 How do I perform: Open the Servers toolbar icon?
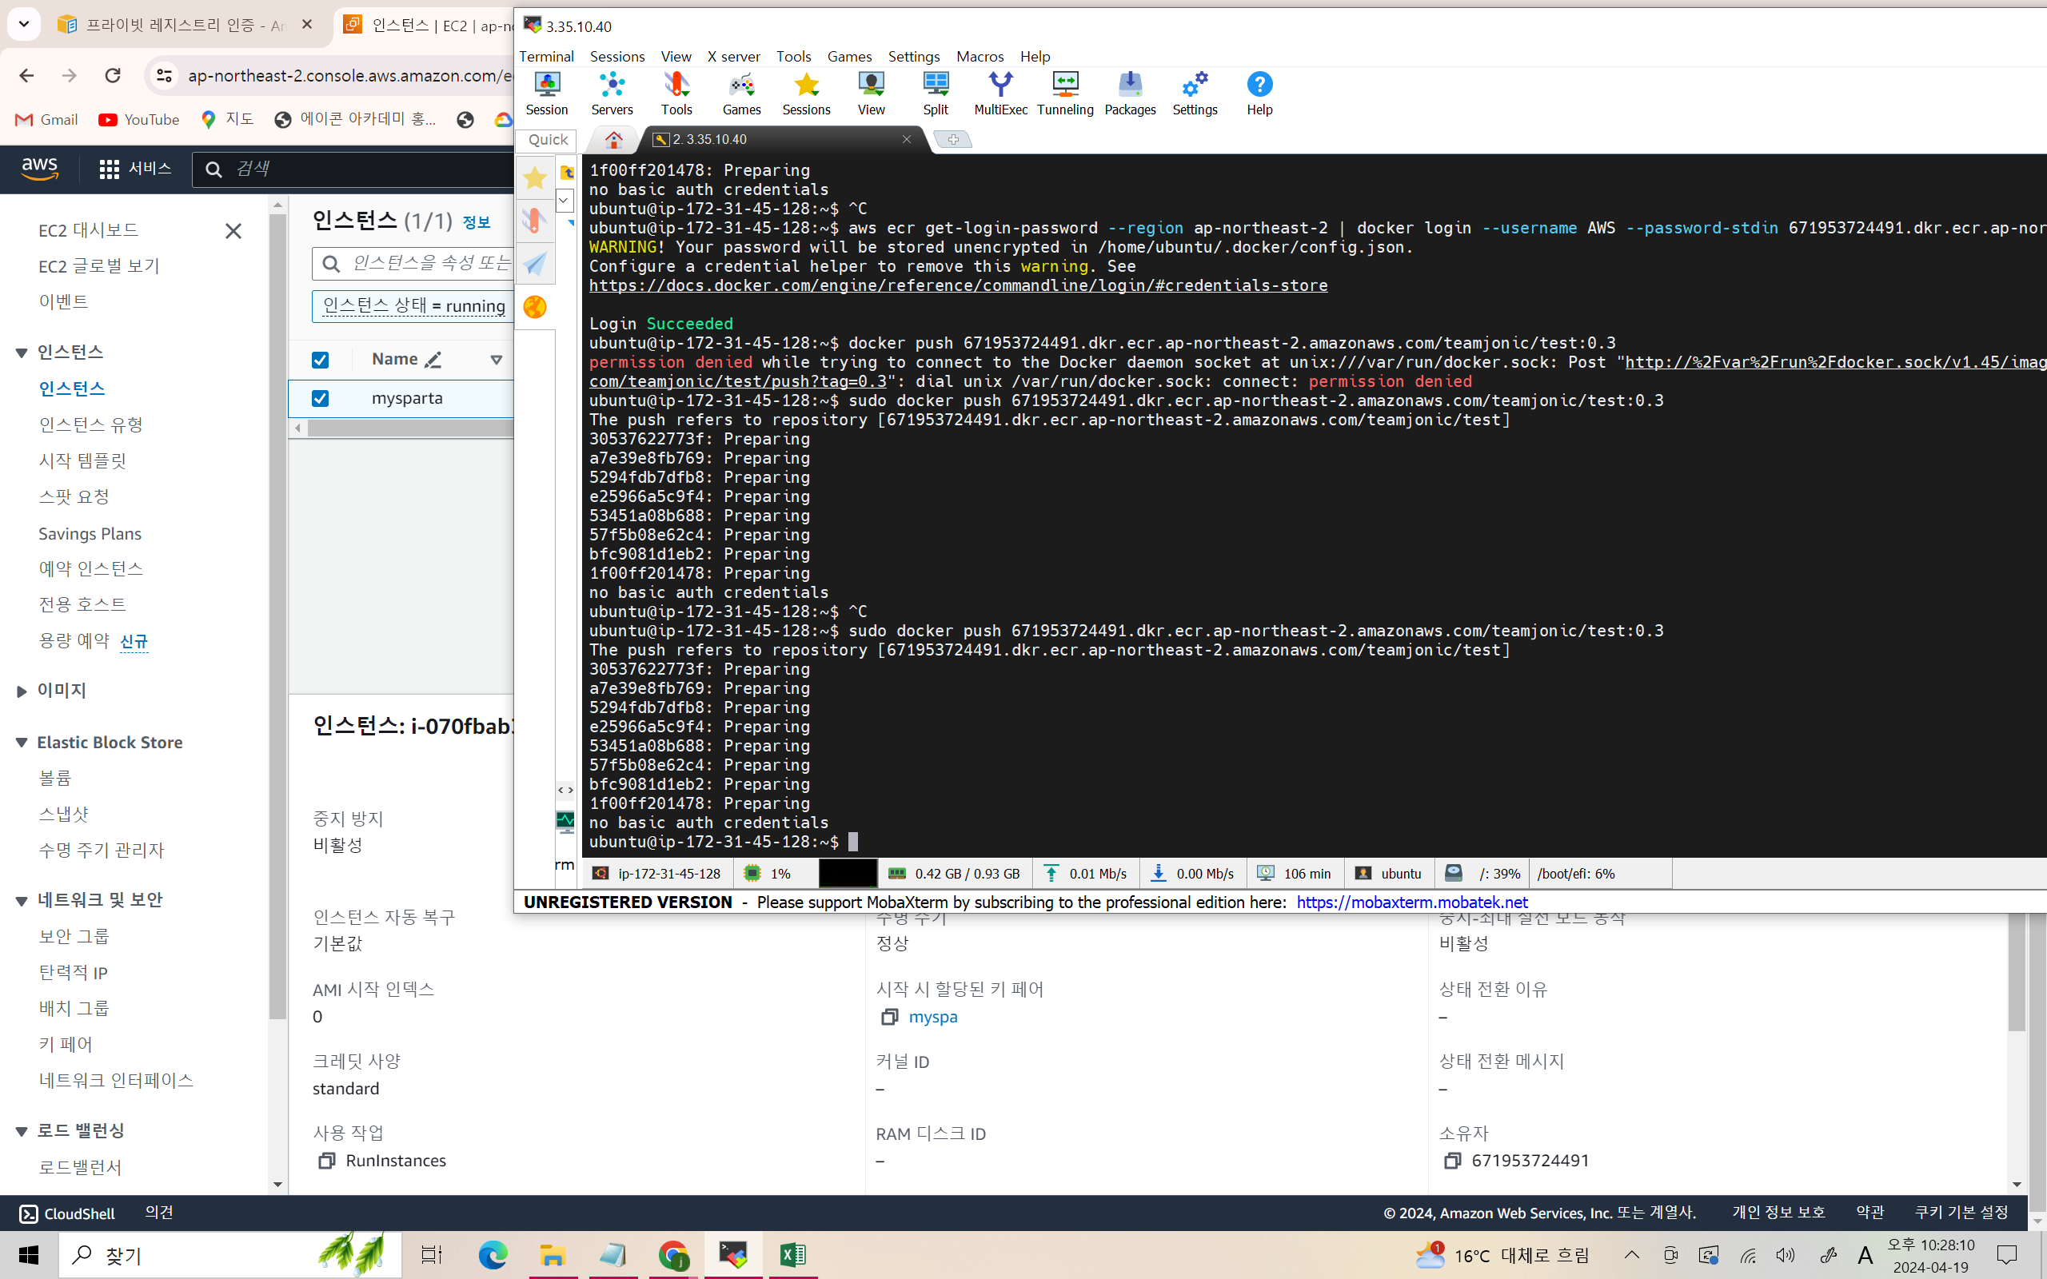(x=612, y=93)
